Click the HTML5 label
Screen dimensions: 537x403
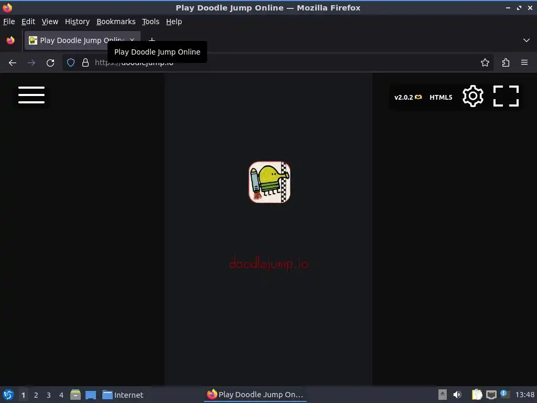click(x=441, y=97)
